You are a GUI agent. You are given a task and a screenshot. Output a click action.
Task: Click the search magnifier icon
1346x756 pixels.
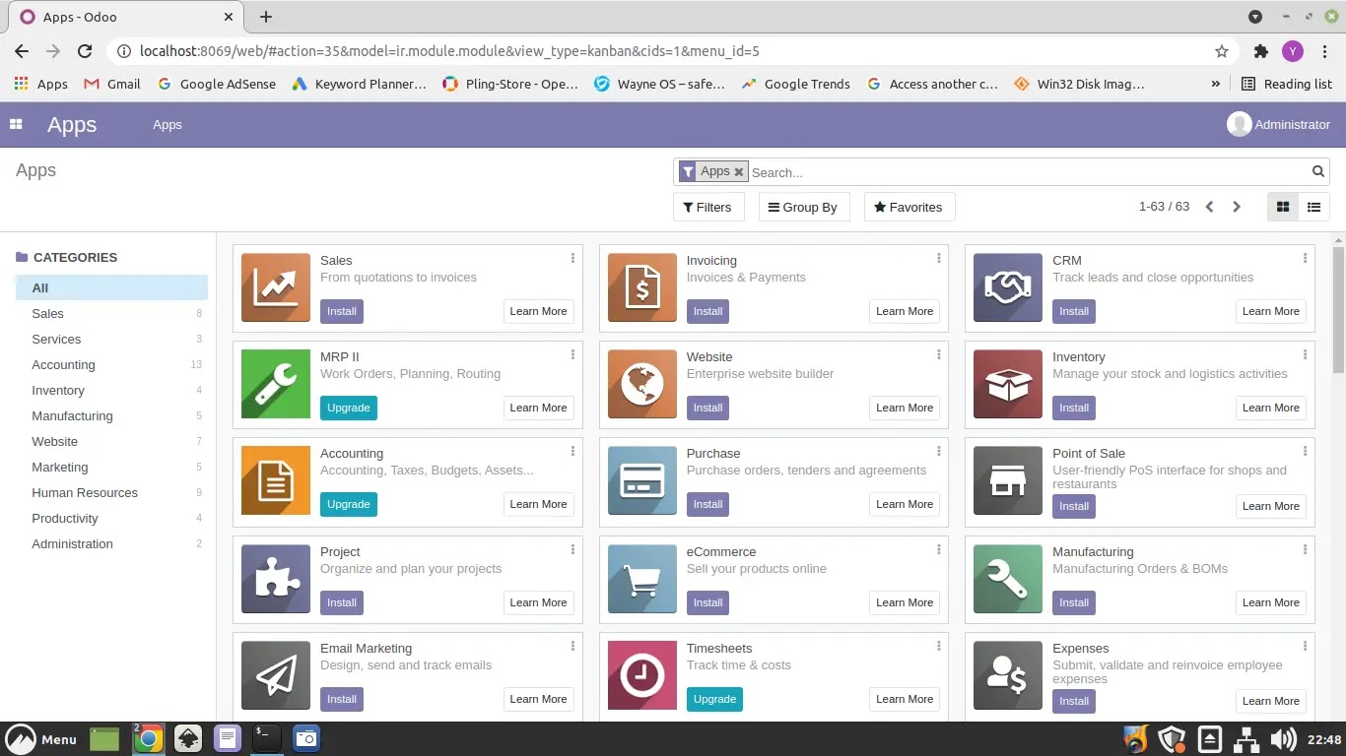click(x=1318, y=171)
